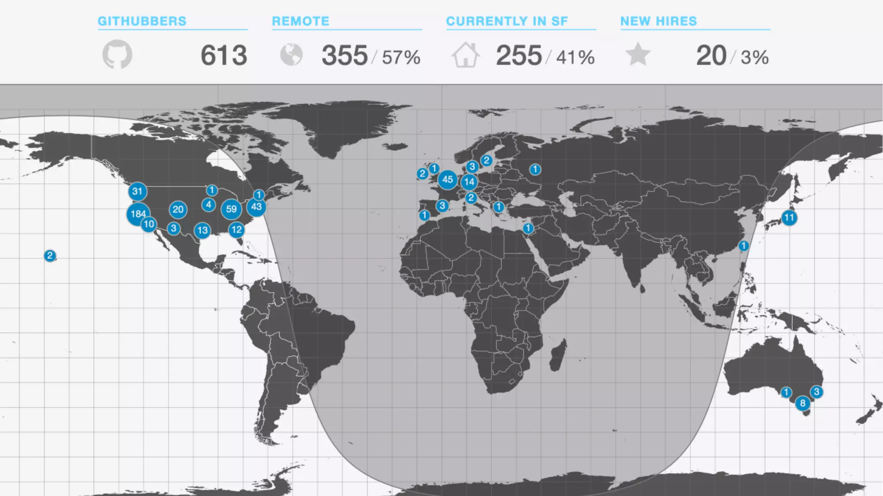The image size is (883, 496).
Task: Open the GITHUBBERS heading
Action: click(142, 21)
